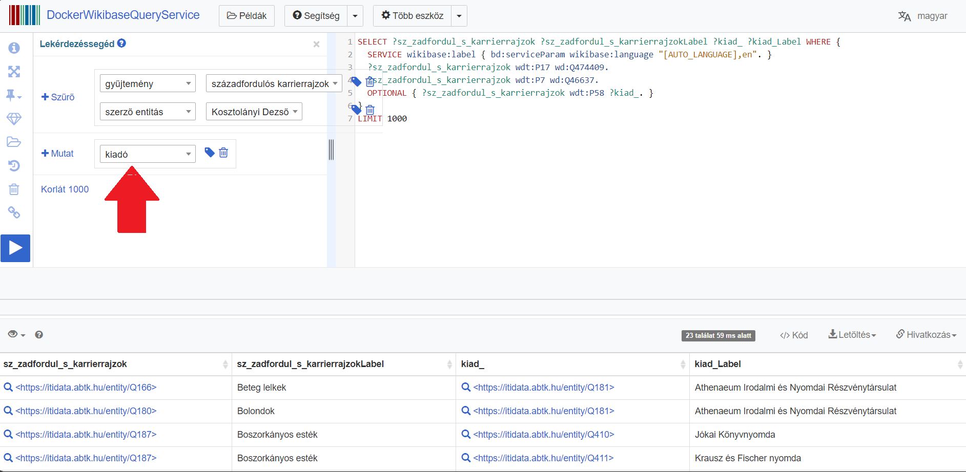Click the link icon in sidebar
Image resolution: width=966 pixels, height=472 pixels.
tap(14, 212)
